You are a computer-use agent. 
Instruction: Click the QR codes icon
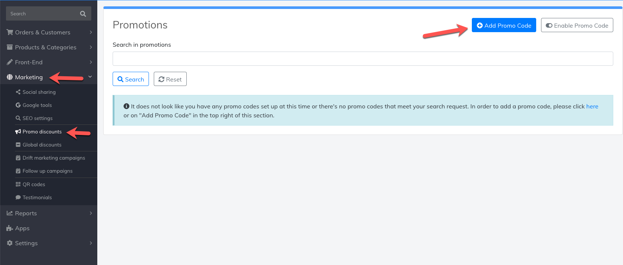click(x=18, y=184)
